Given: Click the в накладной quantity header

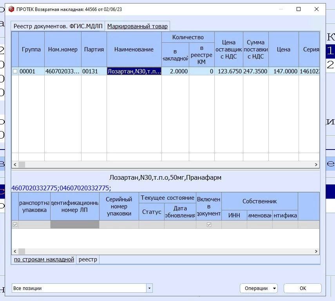Looking at the screenshot, I should 175,55.
